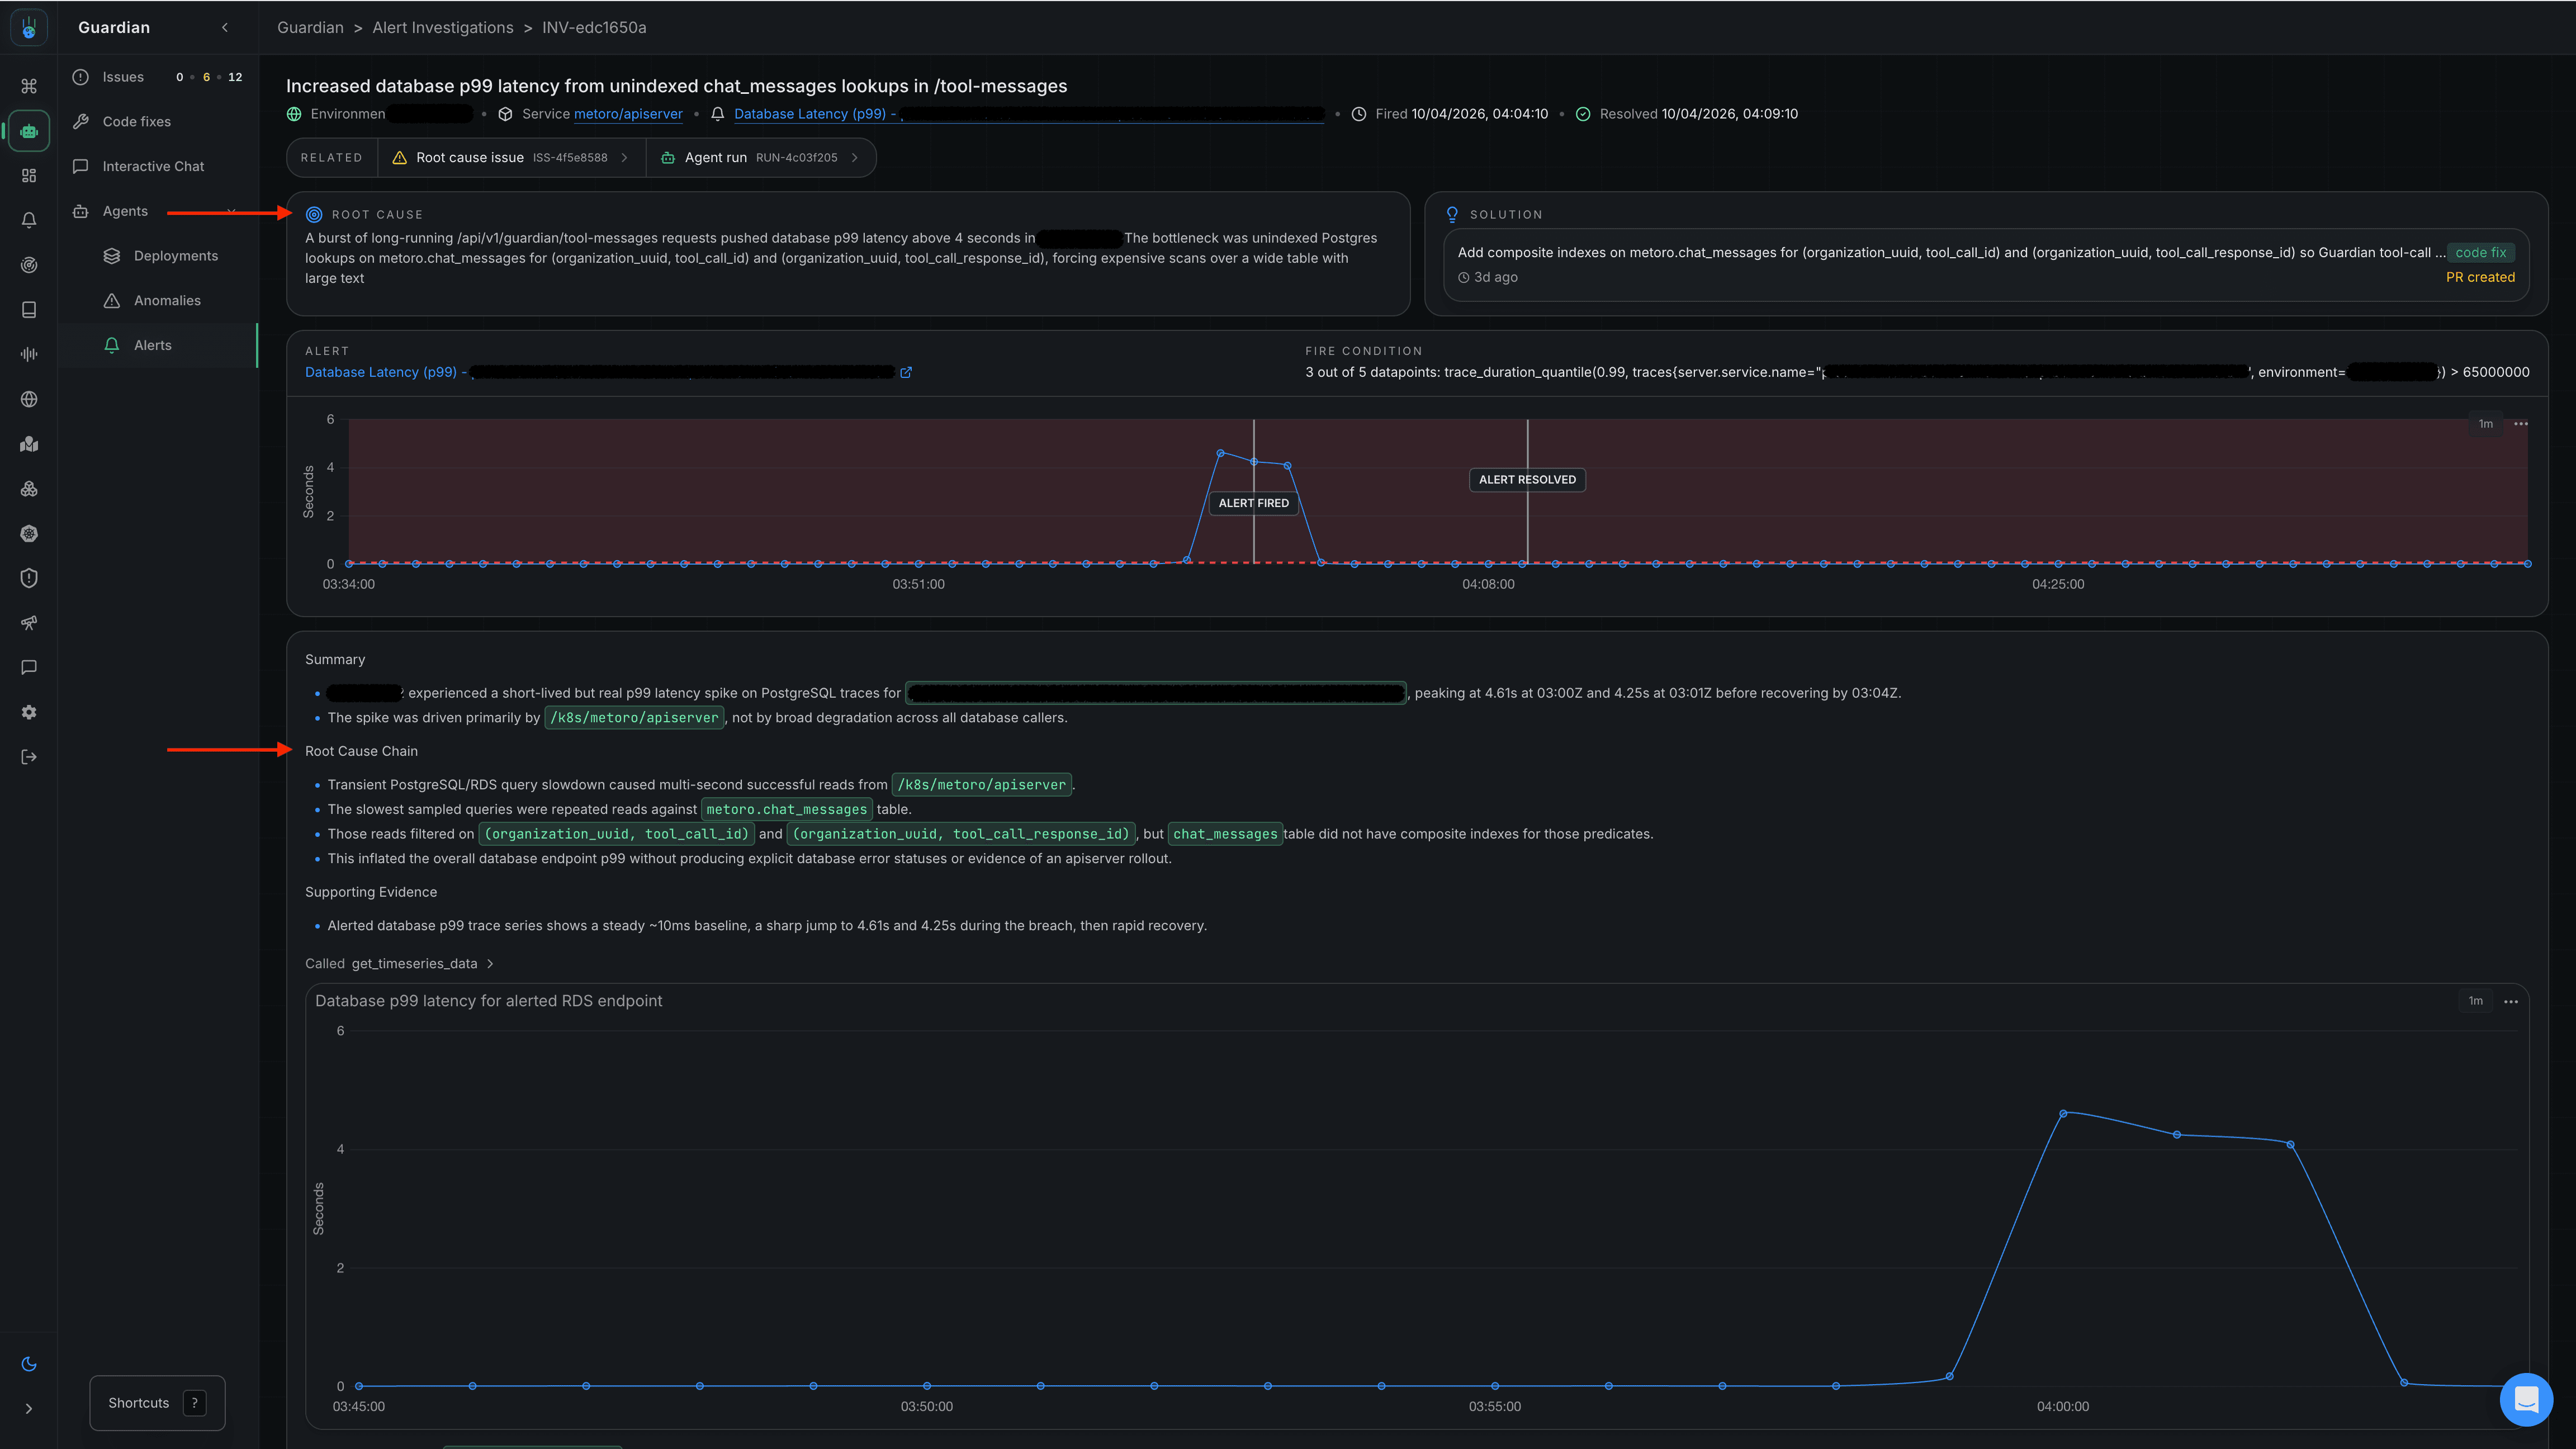
Task: Toggle dark mode with the moon icon
Action: [x=28, y=1363]
